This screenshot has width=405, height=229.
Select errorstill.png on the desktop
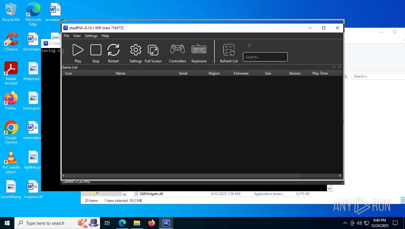(11, 189)
